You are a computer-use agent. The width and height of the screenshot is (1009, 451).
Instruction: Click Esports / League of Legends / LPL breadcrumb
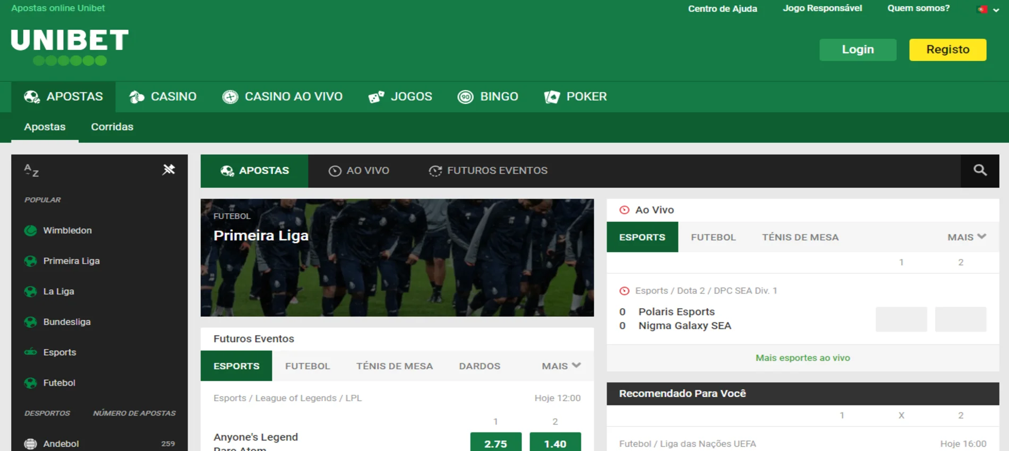tap(287, 398)
